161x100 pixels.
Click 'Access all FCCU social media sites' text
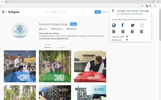click(x=129, y=19)
